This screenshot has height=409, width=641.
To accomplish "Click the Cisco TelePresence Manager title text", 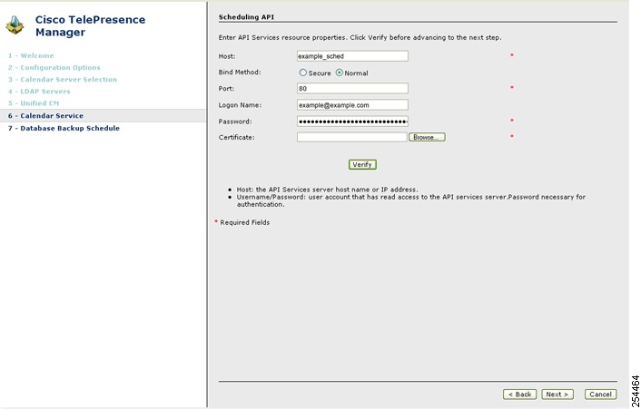I will coord(90,25).
